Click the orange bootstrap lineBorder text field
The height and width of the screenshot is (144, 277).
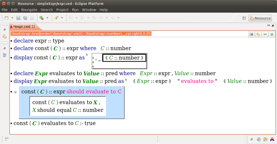pos(81,34)
